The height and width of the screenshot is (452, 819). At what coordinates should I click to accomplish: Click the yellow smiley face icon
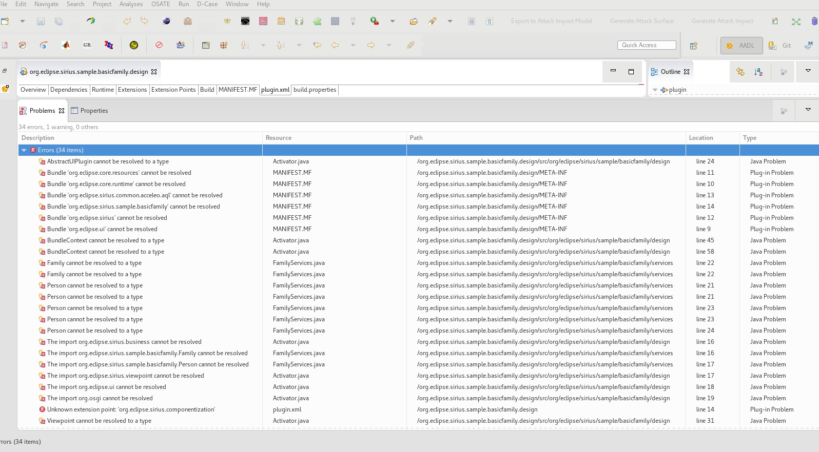point(134,45)
